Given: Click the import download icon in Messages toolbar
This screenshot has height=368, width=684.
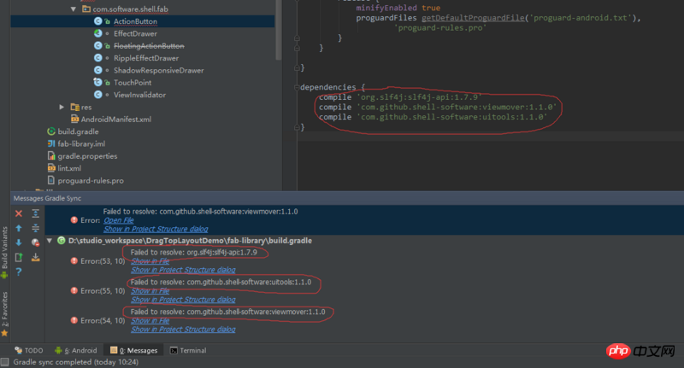Looking at the screenshot, I should coord(35,257).
